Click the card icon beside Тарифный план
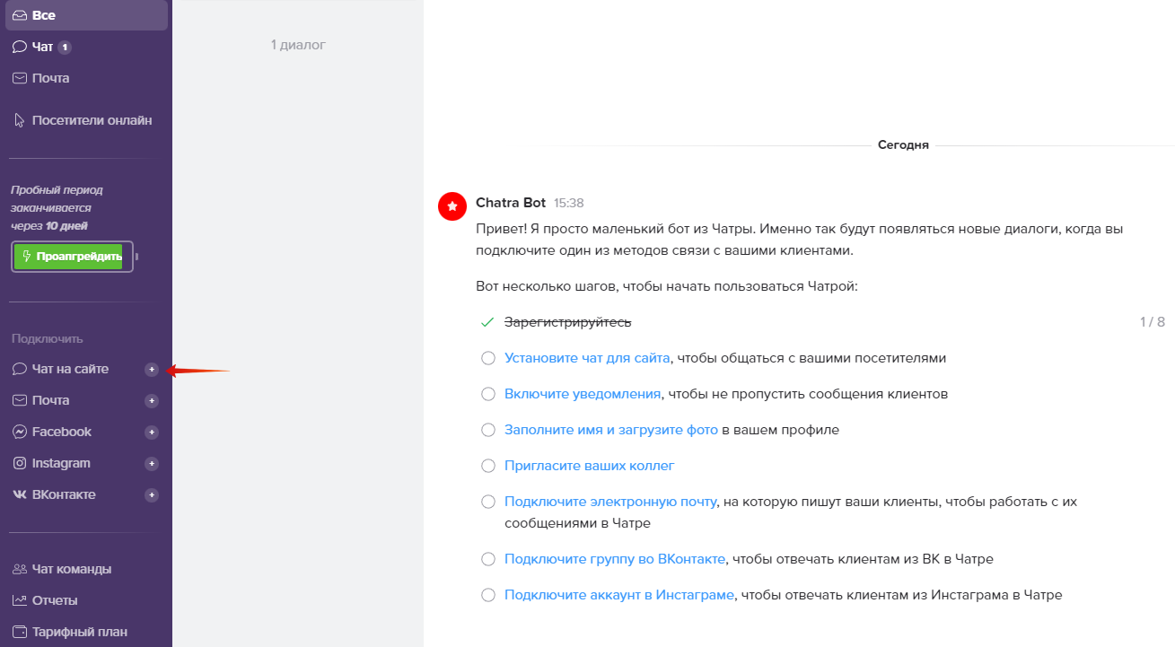The height and width of the screenshot is (647, 1175). (20, 632)
